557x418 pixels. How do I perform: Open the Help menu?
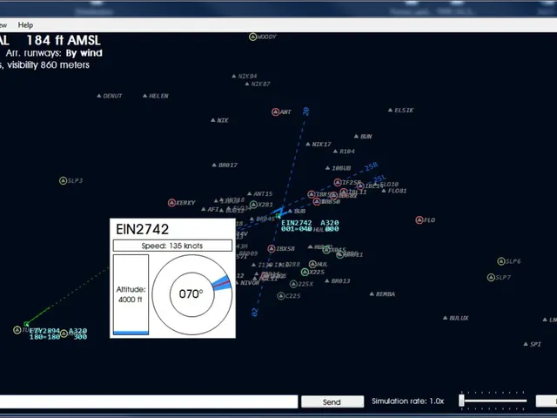click(25, 25)
